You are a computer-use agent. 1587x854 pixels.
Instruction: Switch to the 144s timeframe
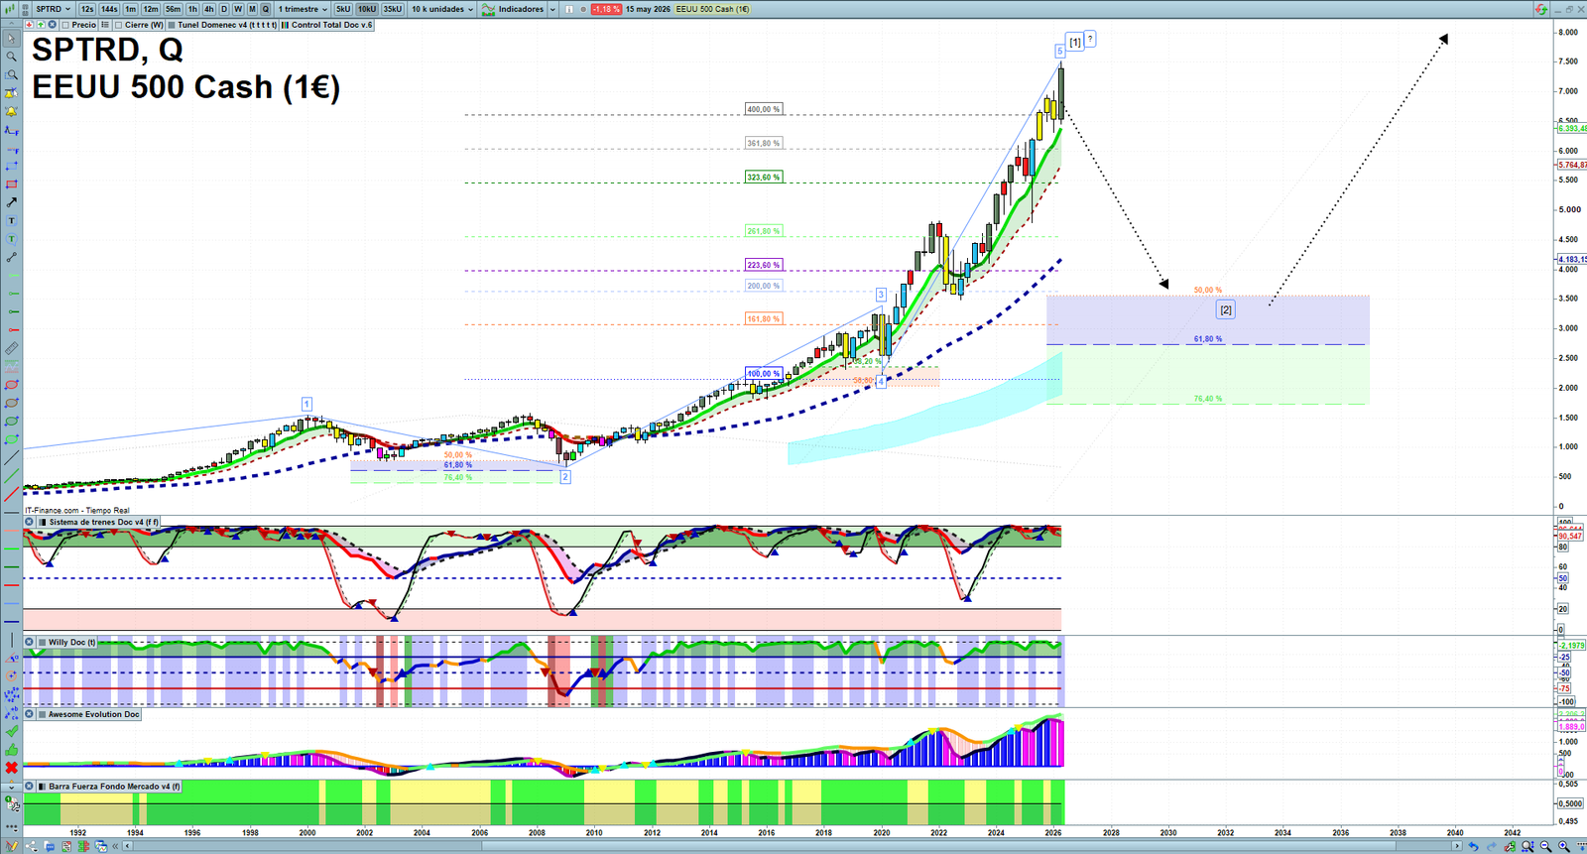point(109,9)
